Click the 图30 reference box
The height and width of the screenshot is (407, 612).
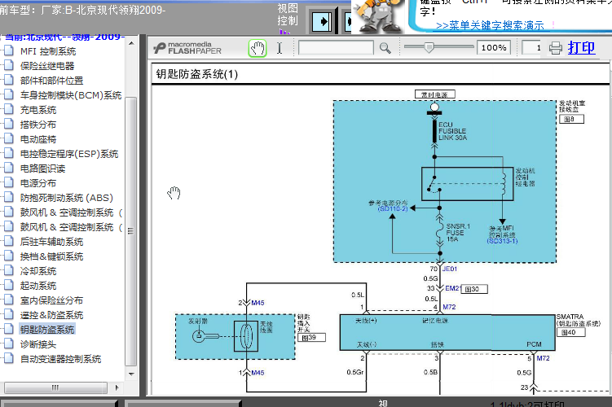click(474, 289)
